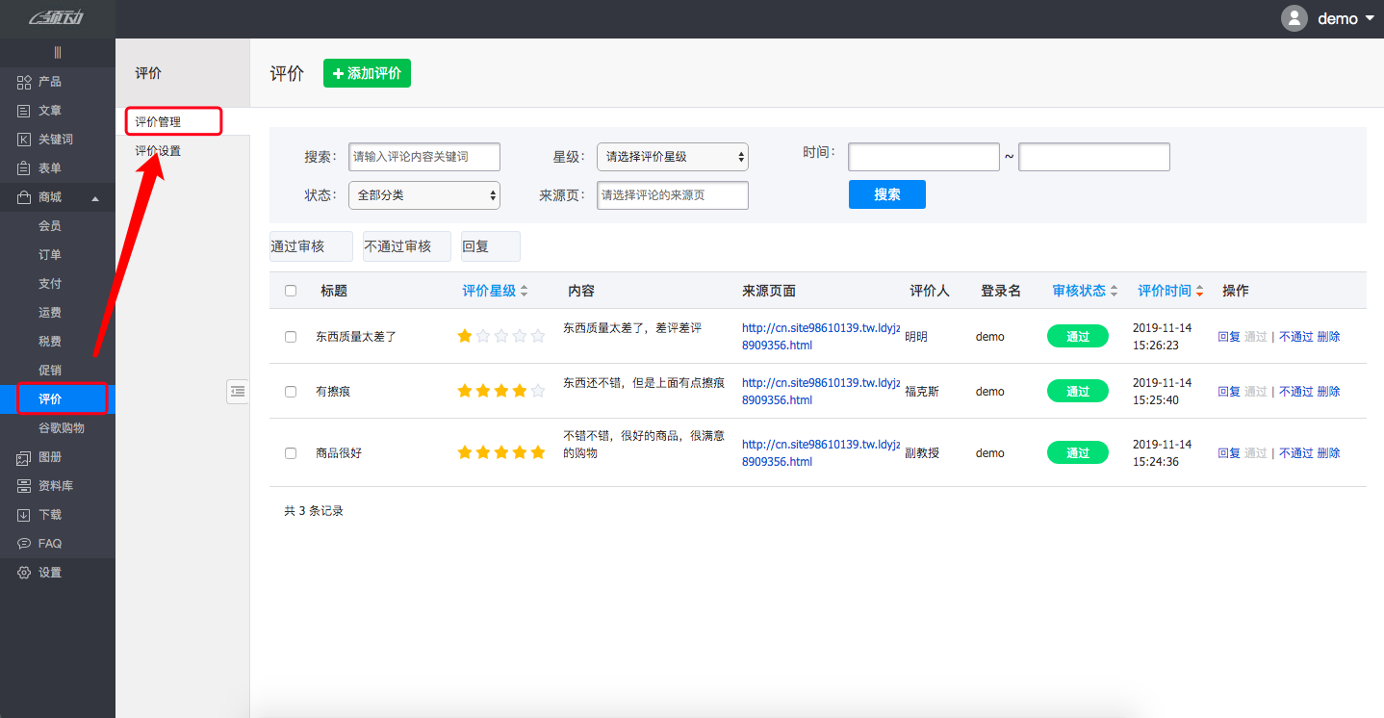
Task: Check the box for 东西质量太差了 review
Action: [x=291, y=337]
